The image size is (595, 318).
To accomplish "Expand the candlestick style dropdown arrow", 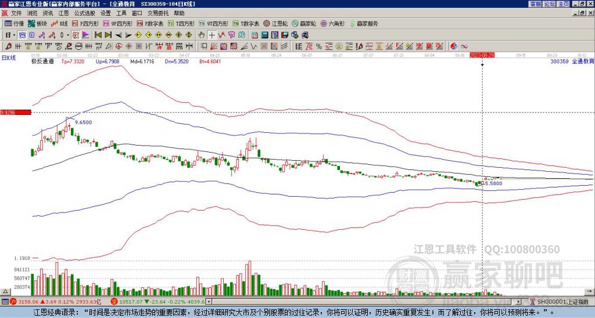I will pyautogui.click(x=68, y=35).
